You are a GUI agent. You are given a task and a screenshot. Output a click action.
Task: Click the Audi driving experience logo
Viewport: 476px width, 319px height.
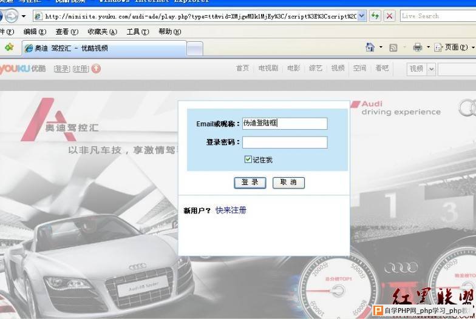(396, 108)
